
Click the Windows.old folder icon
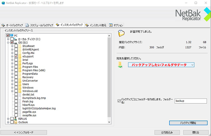coord(20,91)
